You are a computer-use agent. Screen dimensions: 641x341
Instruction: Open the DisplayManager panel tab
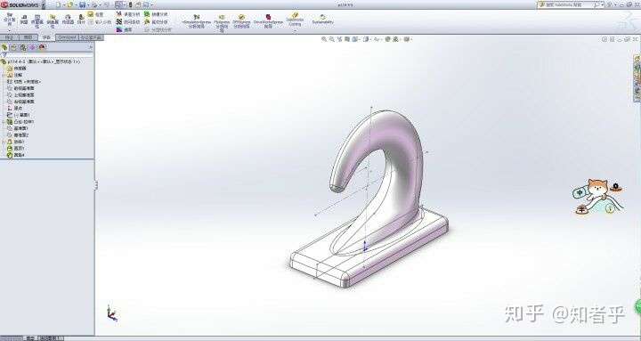pos(42,47)
